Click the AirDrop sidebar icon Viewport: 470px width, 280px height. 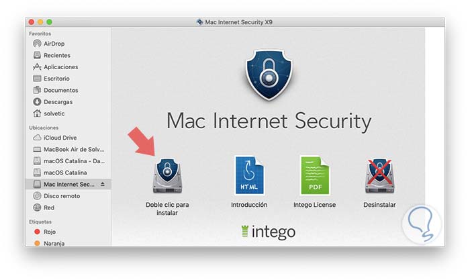[37, 44]
